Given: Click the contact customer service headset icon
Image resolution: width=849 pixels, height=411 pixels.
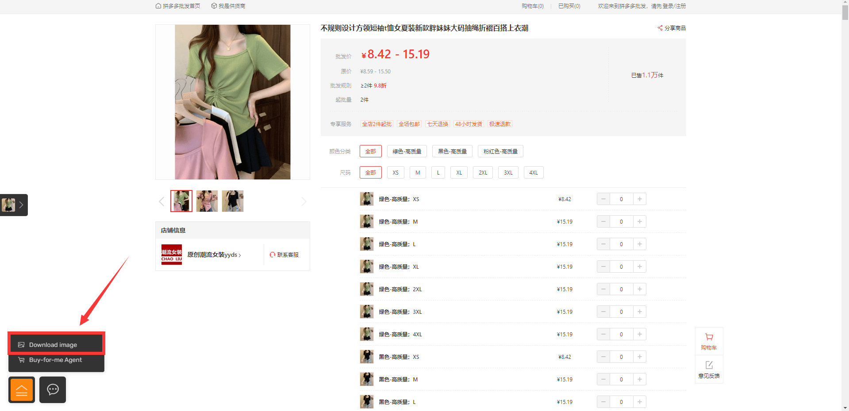Looking at the screenshot, I should click(x=273, y=255).
